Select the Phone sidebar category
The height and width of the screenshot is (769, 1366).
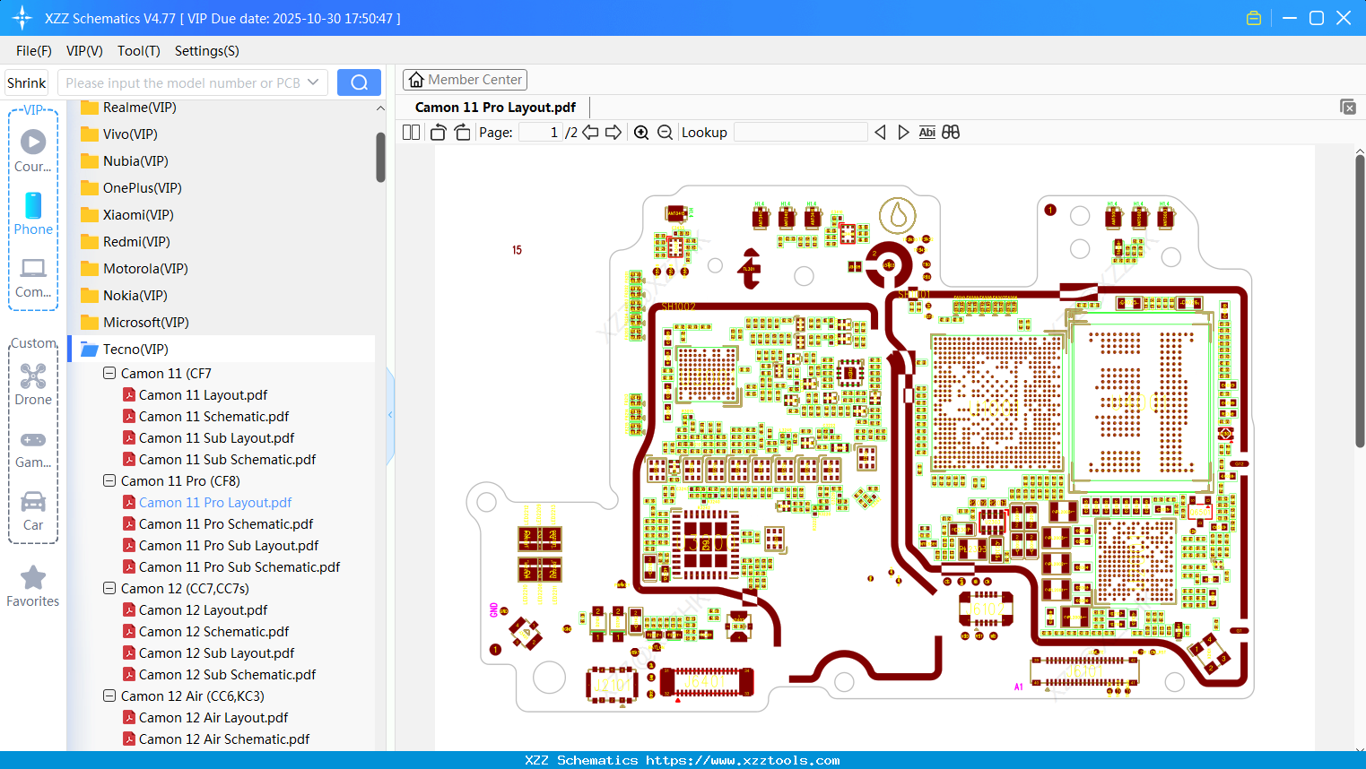pos(33,213)
